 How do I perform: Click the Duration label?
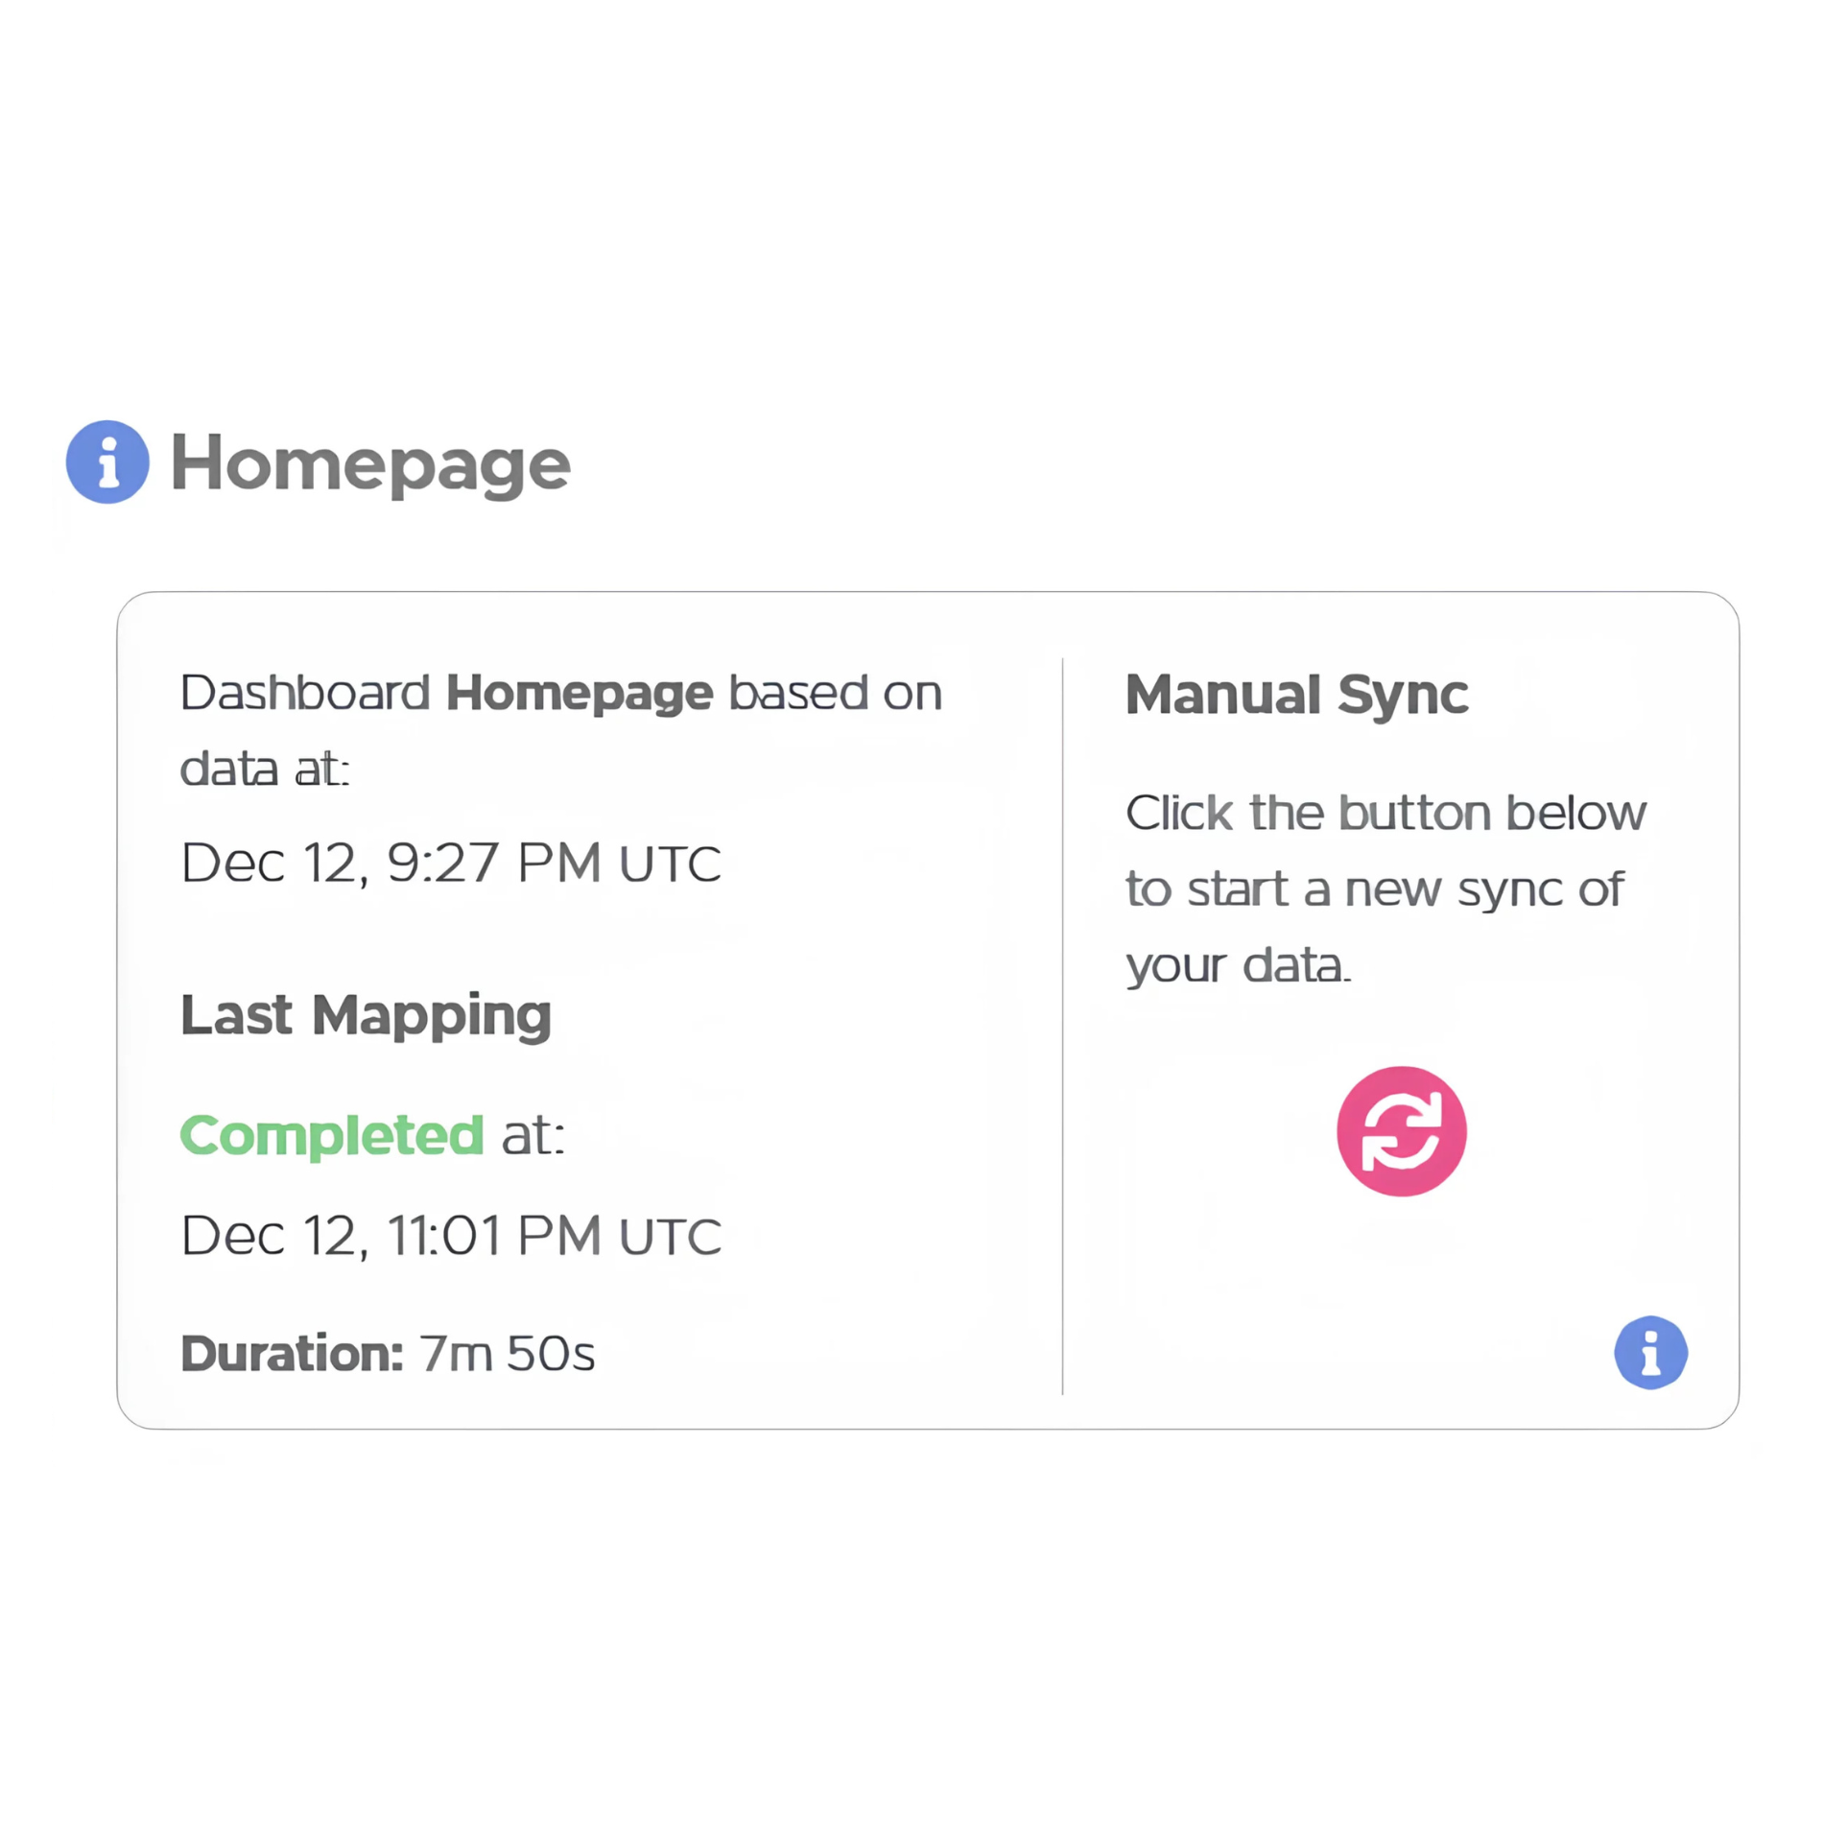click(292, 1353)
